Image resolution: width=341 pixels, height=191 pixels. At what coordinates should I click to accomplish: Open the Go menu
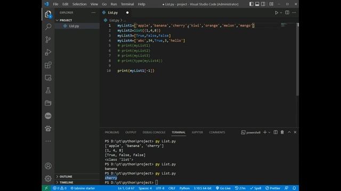click(104, 4)
